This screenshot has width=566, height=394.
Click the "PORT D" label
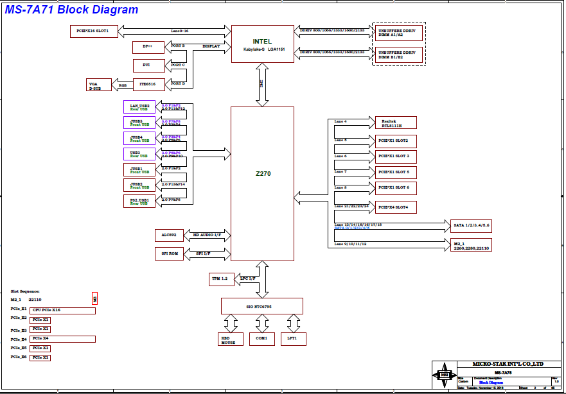tap(178, 83)
